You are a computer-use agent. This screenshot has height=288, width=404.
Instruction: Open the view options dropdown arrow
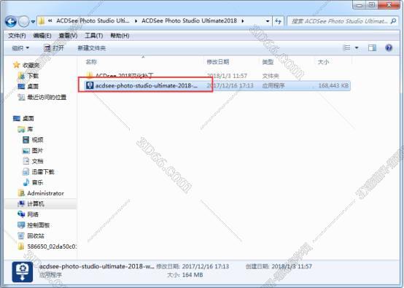(x=357, y=47)
